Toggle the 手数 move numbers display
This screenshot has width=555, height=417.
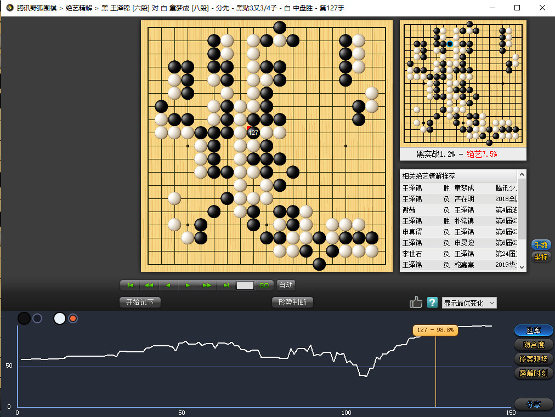coord(540,245)
